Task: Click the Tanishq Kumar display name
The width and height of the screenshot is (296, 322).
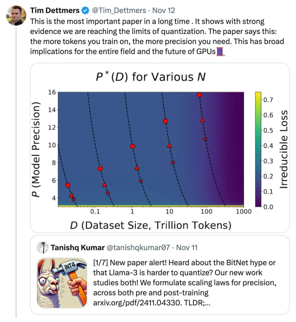Action: [77, 248]
